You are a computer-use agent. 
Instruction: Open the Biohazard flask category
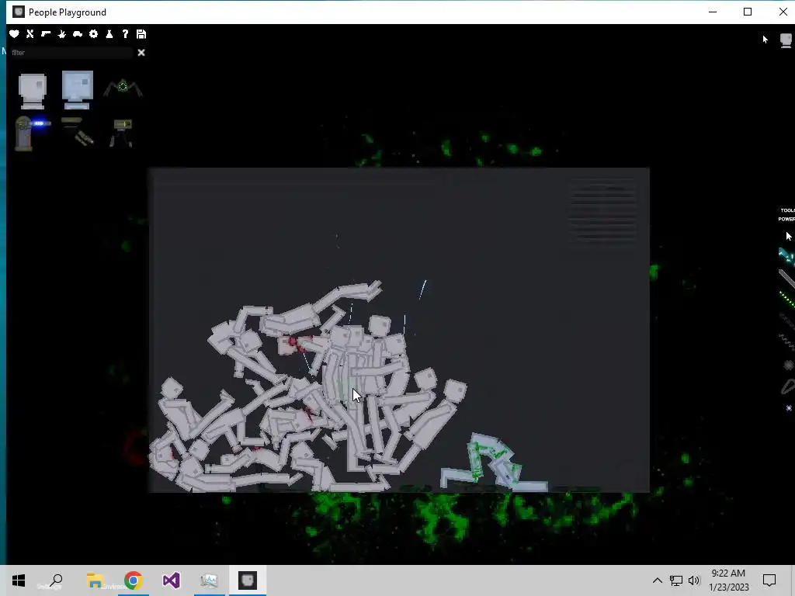click(109, 34)
